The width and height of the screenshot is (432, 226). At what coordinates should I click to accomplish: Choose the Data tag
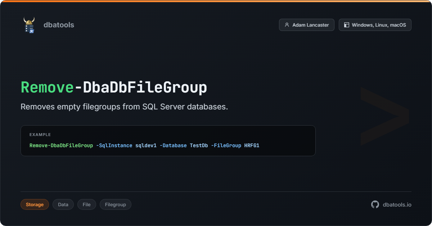pos(63,204)
